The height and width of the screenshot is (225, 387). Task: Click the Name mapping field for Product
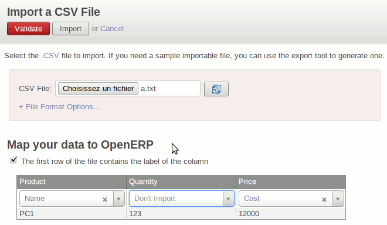click(67, 199)
